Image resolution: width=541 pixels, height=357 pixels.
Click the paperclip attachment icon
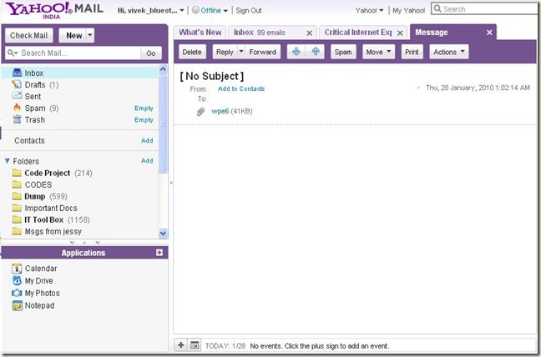point(201,112)
